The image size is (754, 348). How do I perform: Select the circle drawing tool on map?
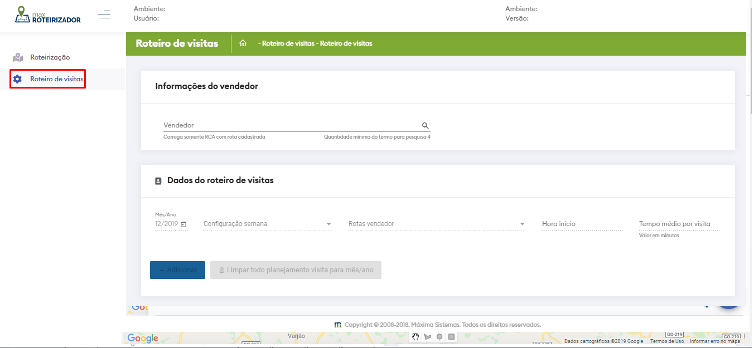[439, 336]
